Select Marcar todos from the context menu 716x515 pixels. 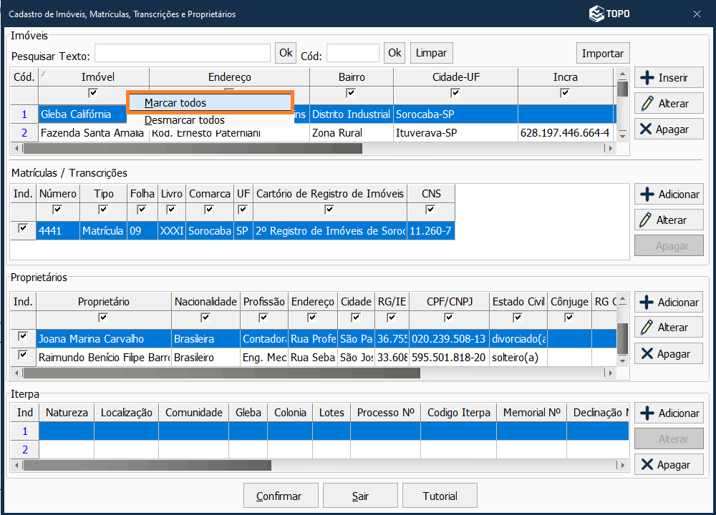[209, 103]
